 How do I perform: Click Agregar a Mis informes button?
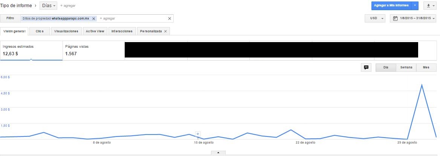click(391, 6)
